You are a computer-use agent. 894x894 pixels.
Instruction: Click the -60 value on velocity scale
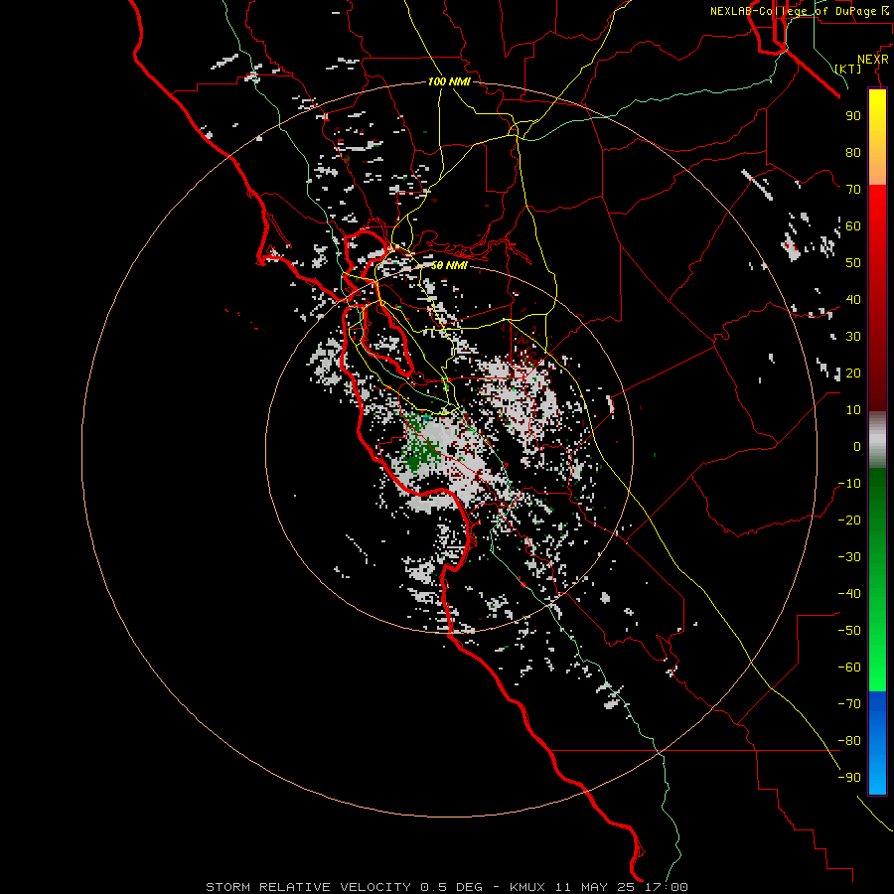[849, 668]
